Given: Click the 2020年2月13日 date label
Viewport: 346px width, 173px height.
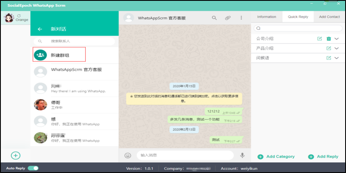Looking at the screenshot, I should pos(184,129).
